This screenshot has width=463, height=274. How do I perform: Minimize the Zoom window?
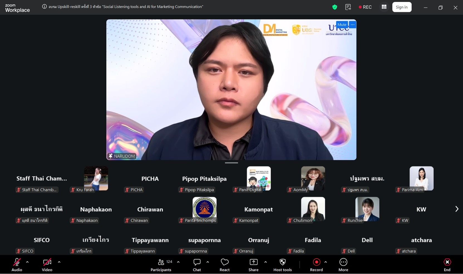click(425, 8)
